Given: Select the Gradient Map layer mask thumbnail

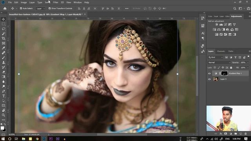Looking at the screenshot, I should 224,73.
